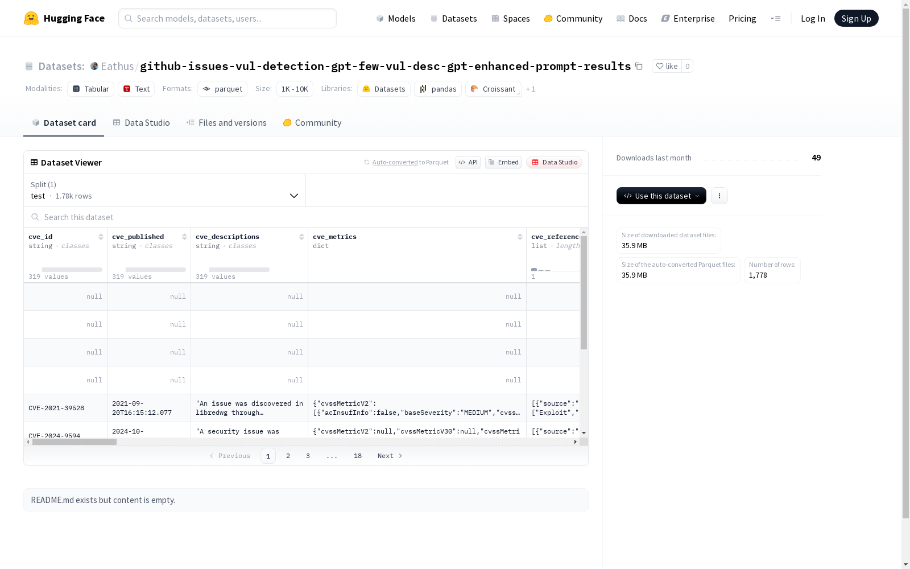Click the Embed button
Image resolution: width=910 pixels, height=569 pixels.
pyautogui.click(x=503, y=162)
